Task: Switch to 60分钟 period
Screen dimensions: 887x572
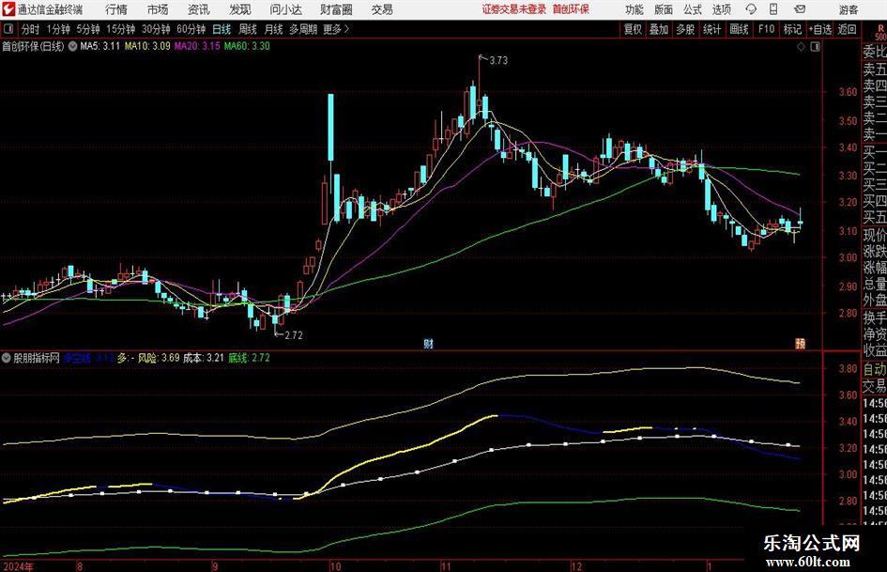Action: pos(191,29)
